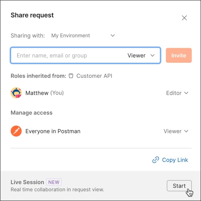Click Matthew's avatar icon
Screen dimensions: 201x201
pos(16,93)
